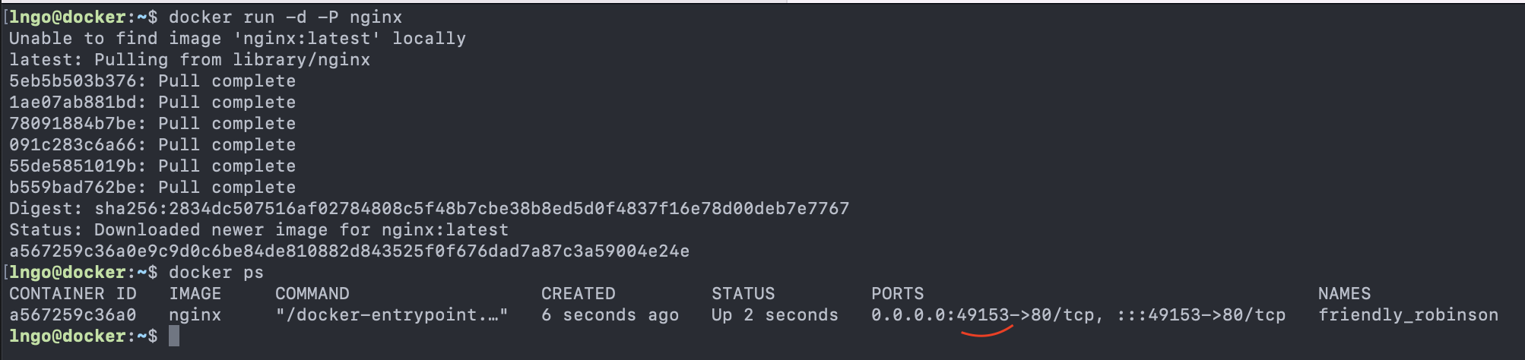Click the terminal cursor block at the last prompt

click(x=174, y=336)
